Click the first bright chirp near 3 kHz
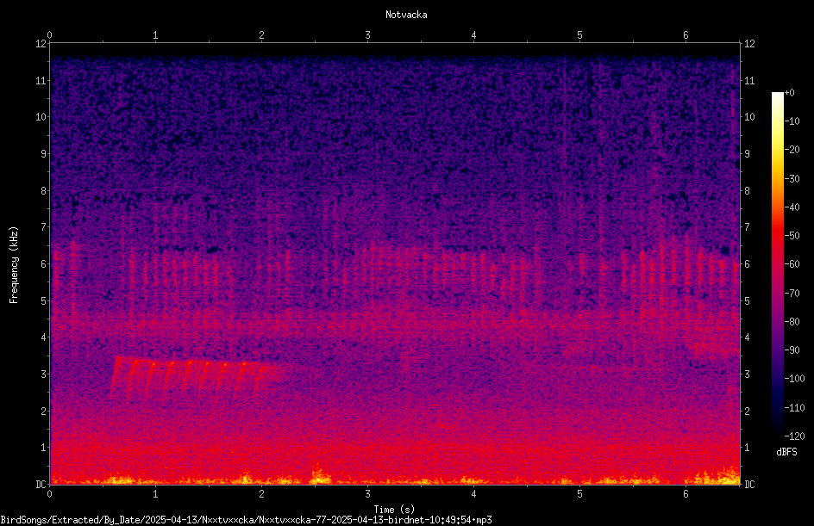The height and width of the screenshot is (526, 814). point(116,374)
